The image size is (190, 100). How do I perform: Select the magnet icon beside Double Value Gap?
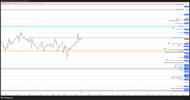click(168, 43)
